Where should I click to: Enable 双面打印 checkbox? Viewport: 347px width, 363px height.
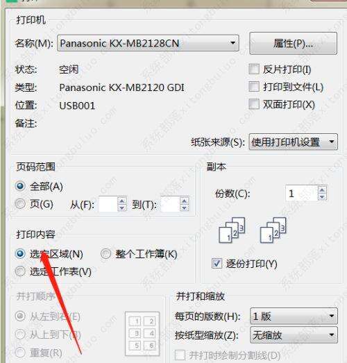point(254,104)
